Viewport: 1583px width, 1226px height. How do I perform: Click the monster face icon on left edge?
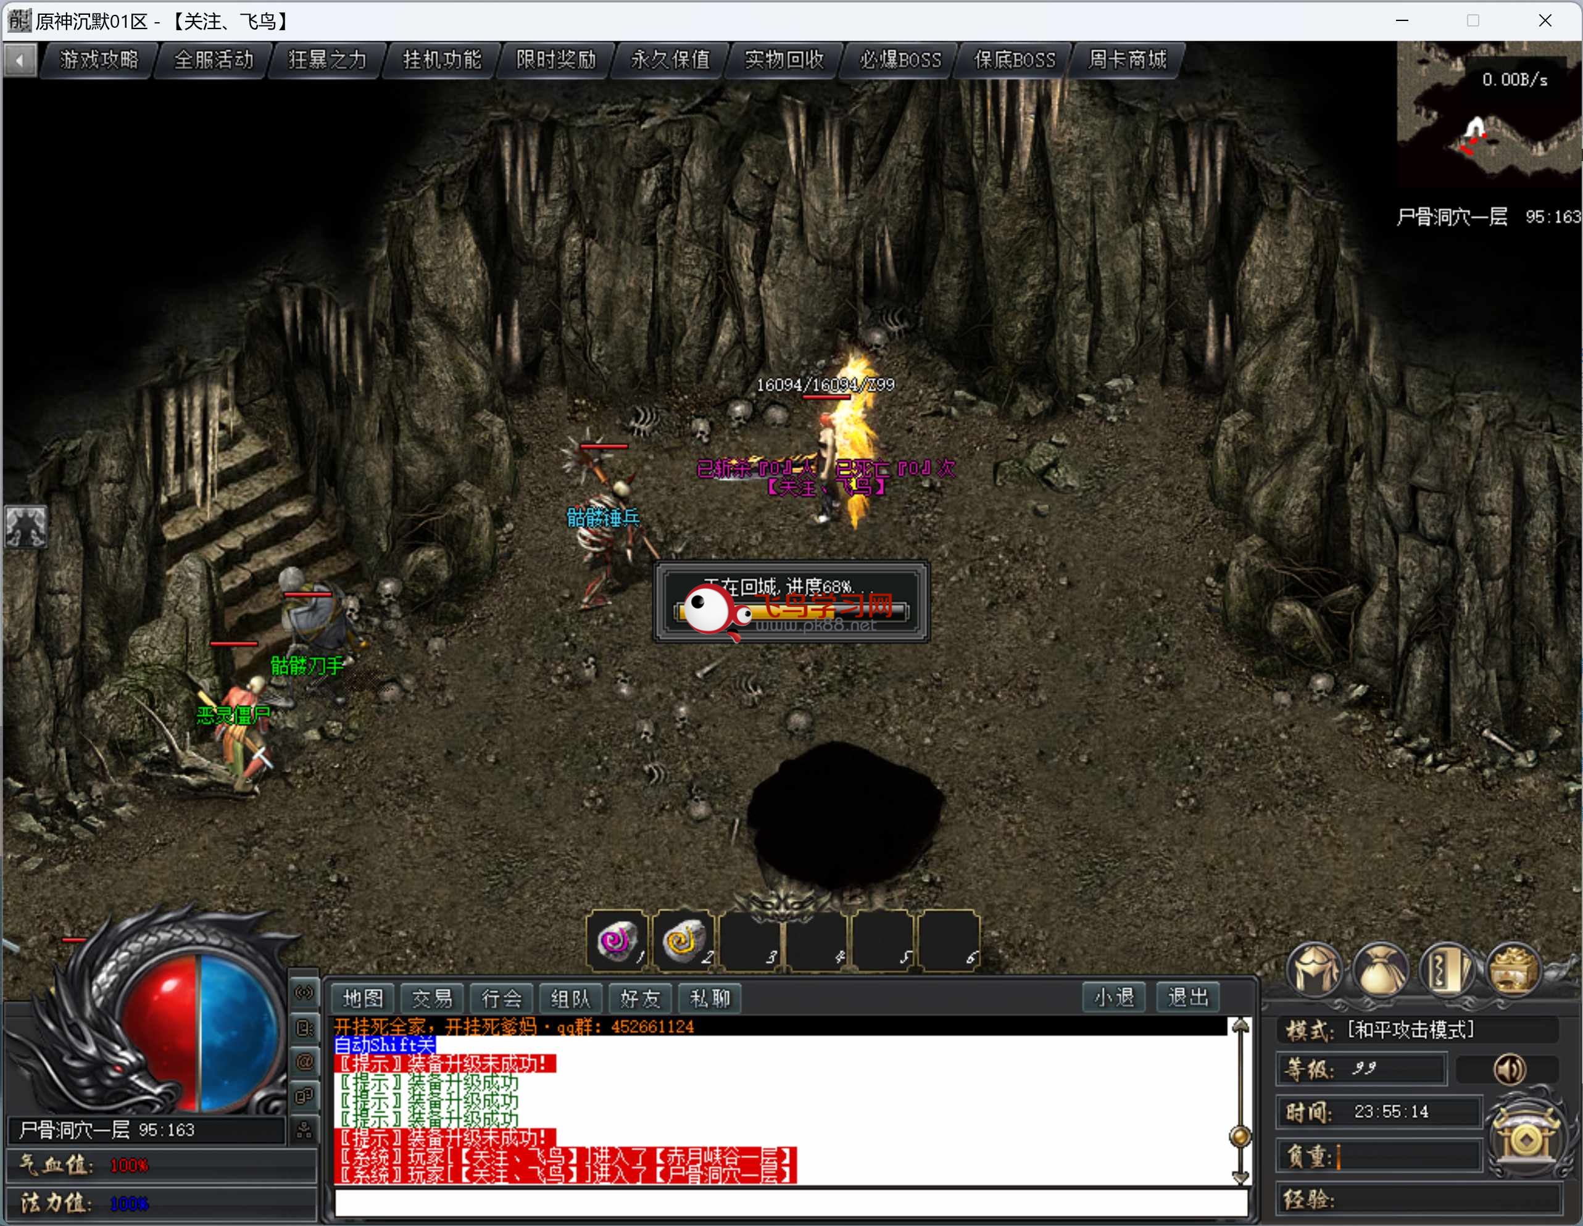(26, 526)
